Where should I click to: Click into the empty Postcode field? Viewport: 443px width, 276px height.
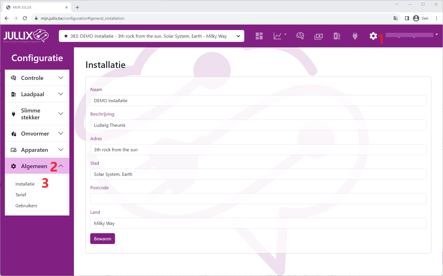[x=258, y=199]
